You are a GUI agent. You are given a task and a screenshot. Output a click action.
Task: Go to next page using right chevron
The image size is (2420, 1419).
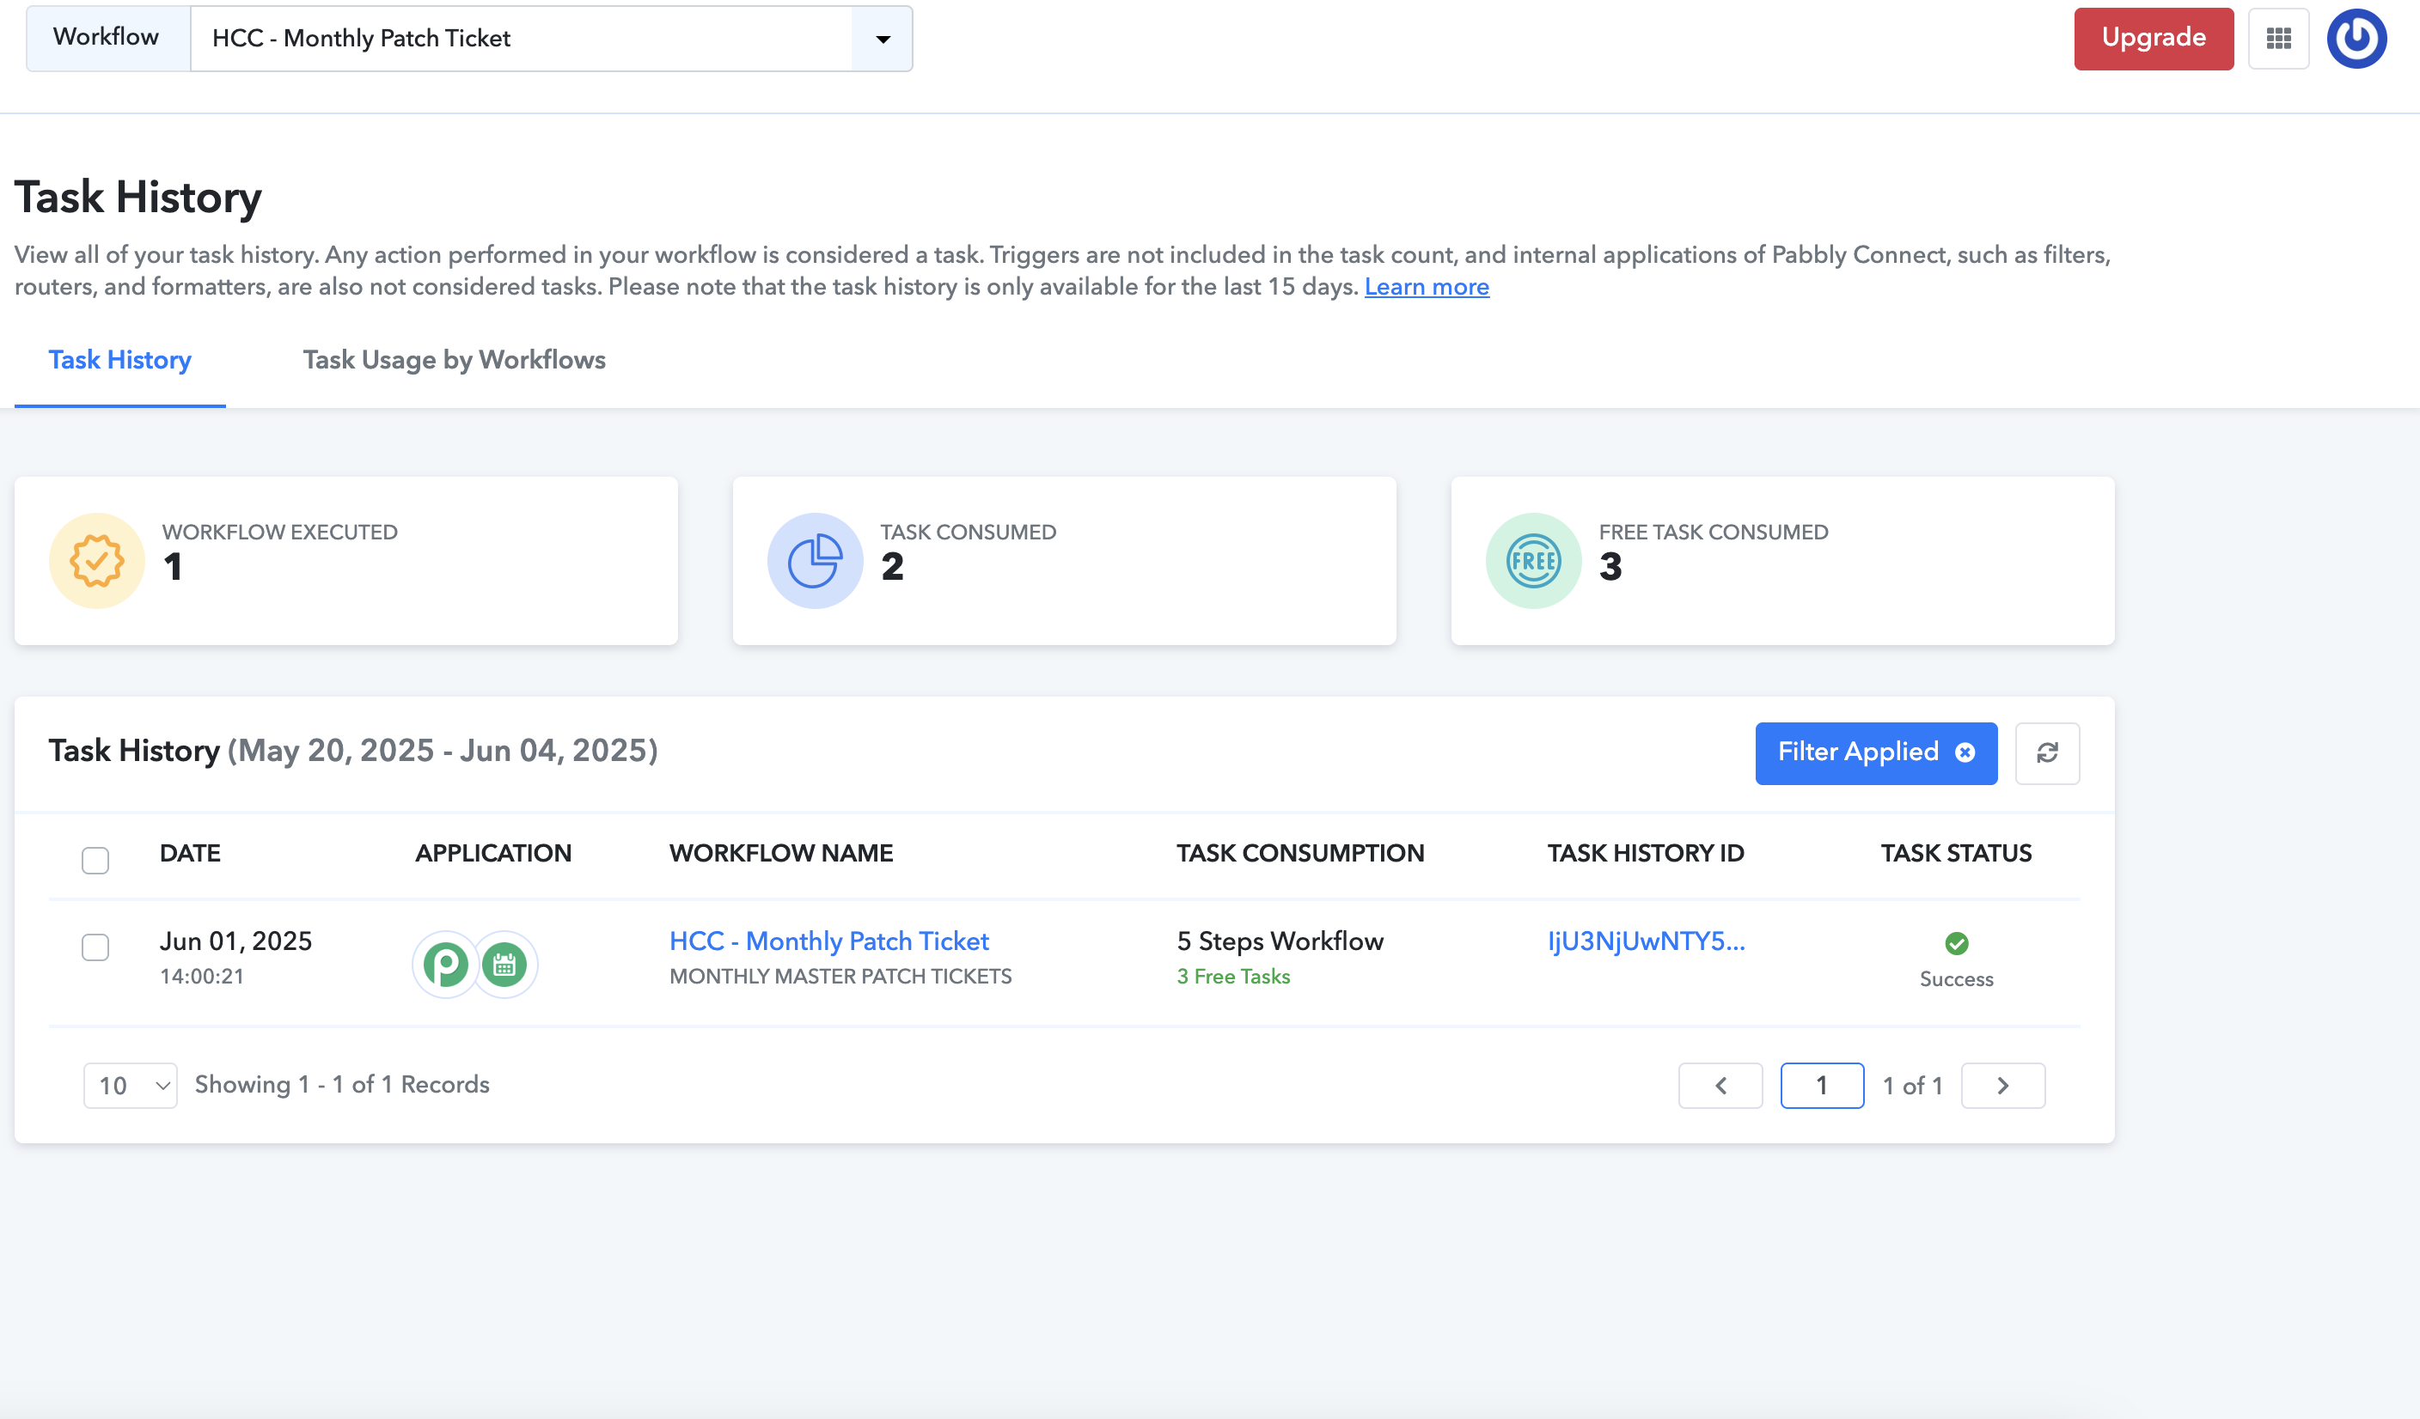[2002, 1085]
